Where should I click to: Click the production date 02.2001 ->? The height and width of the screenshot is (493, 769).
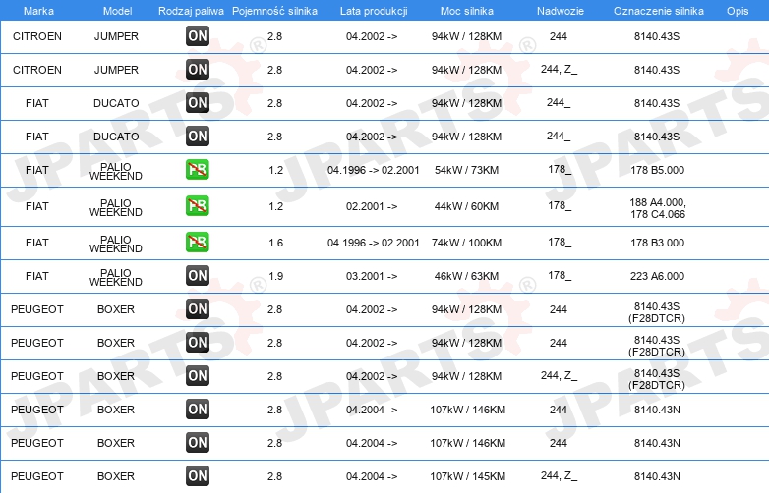(x=372, y=206)
